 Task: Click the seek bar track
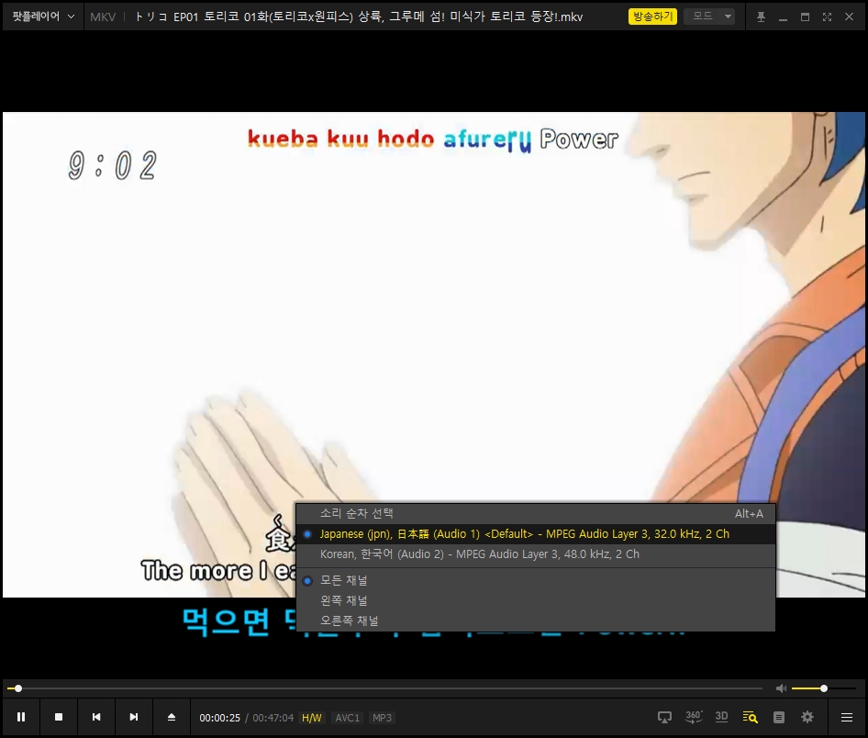(384, 688)
